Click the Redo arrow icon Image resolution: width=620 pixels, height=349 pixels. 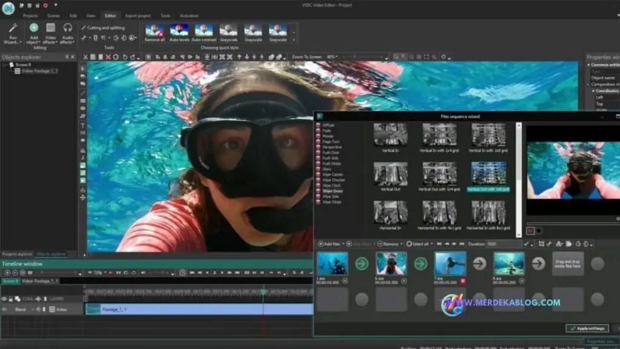point(133,57)
